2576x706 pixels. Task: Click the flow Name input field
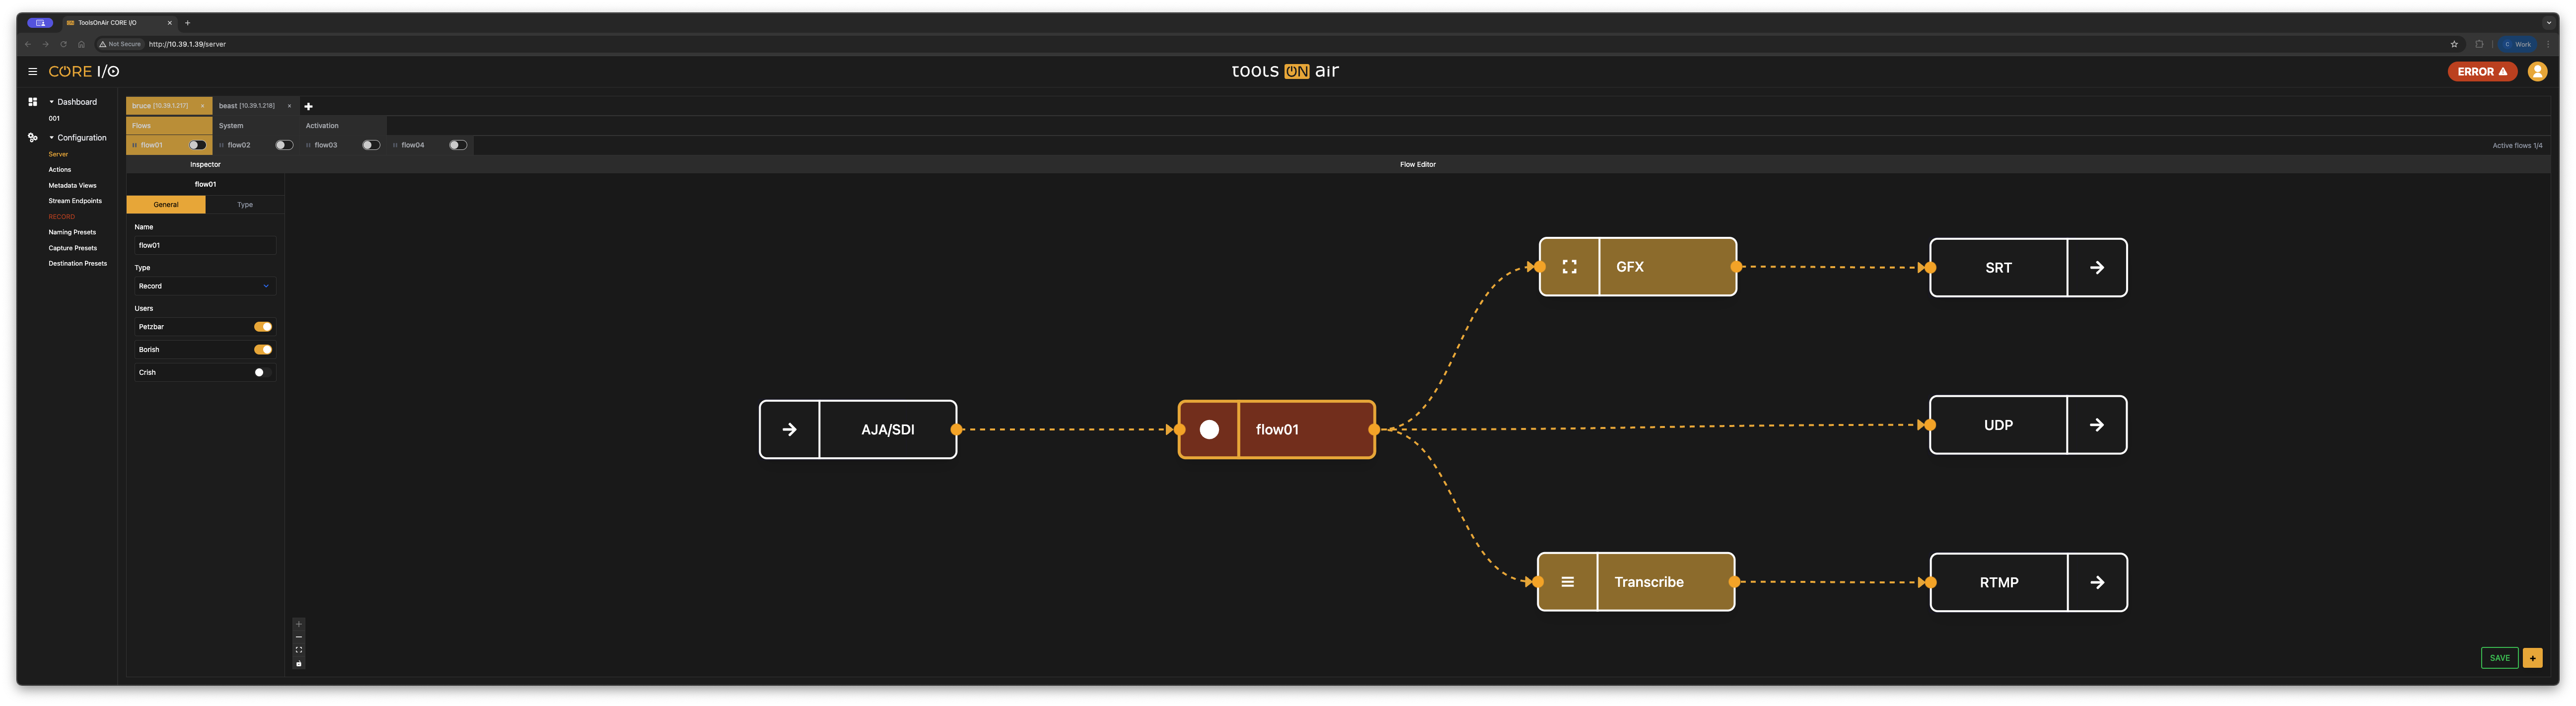tap(204, 245)
